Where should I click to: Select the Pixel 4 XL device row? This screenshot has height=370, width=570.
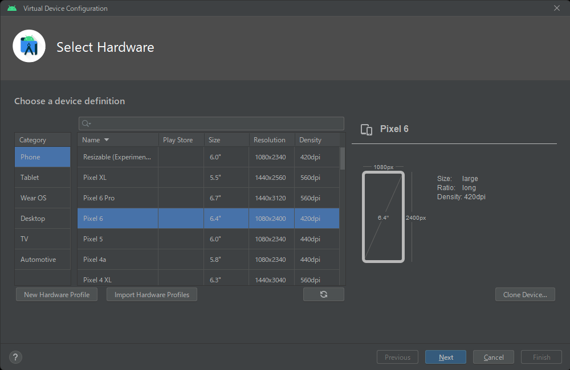click(208, 278)
